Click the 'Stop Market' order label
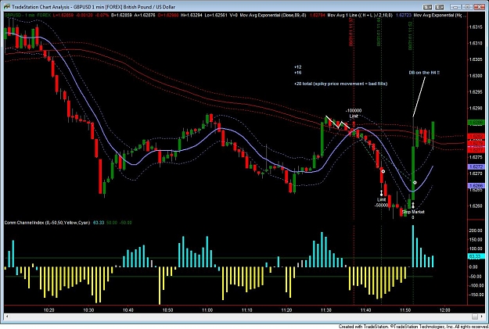 (413, 212)
